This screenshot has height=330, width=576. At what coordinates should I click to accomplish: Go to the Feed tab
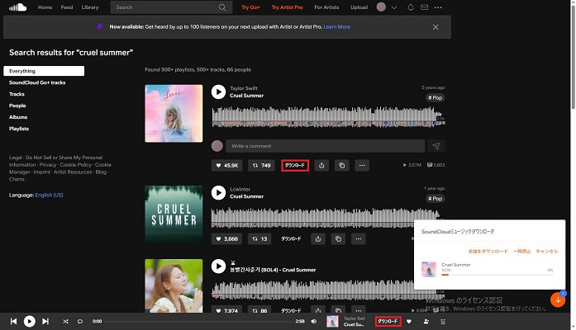pos(67,7)
